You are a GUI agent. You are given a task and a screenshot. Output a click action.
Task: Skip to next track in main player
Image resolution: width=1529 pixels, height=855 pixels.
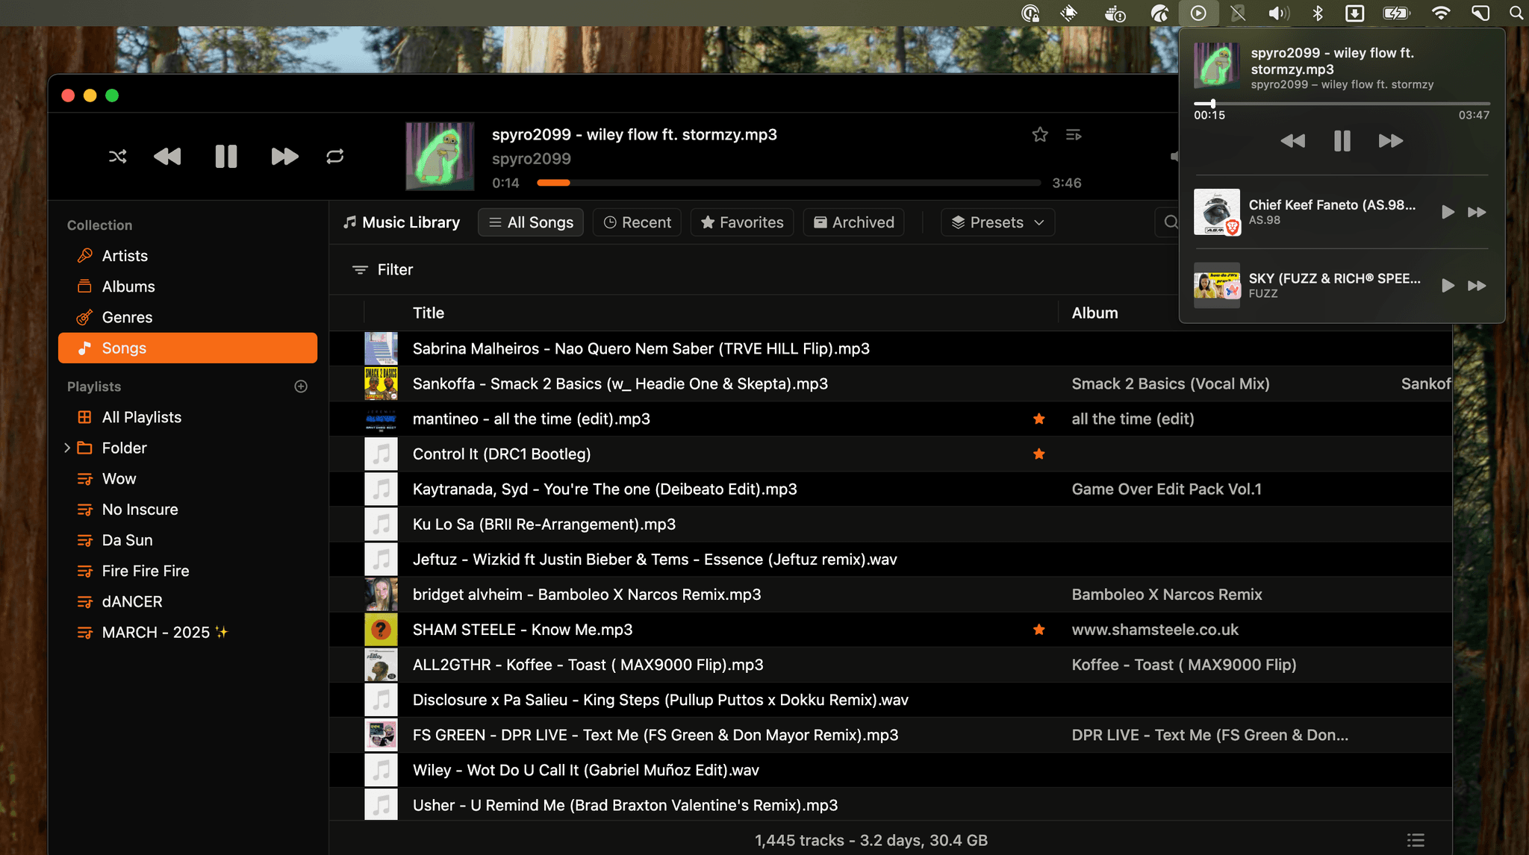point(284,157)
